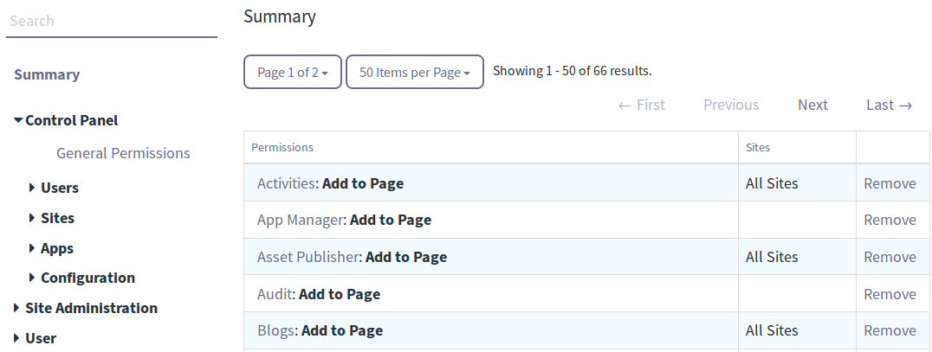Open the Activities permission link
932x352 pixels.
point(286,183)
